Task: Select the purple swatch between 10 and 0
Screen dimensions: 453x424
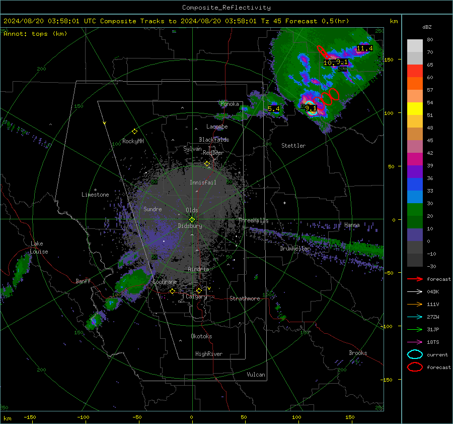Action: (x=415, y=235)
